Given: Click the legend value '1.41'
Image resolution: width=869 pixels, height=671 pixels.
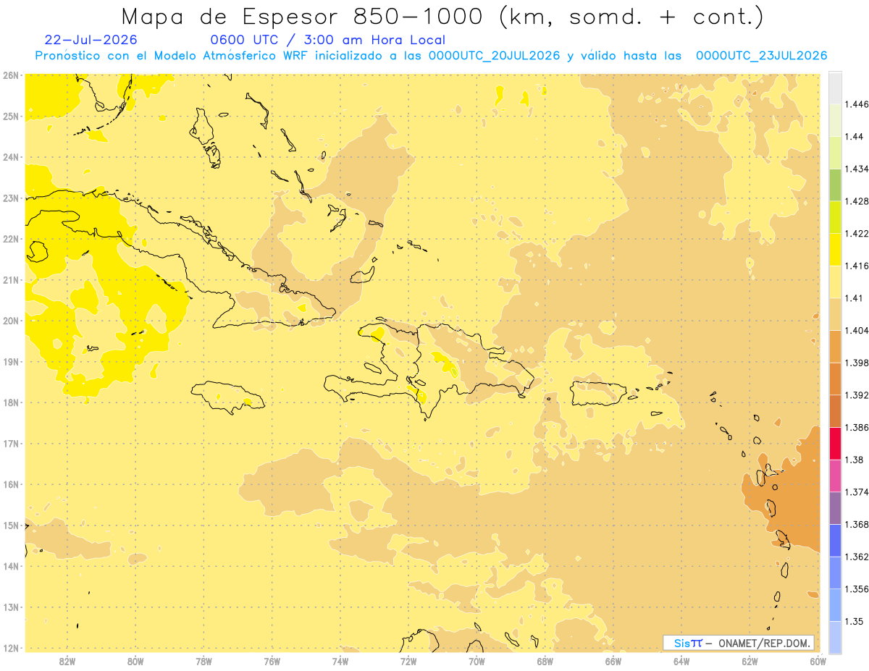Looking at the screenshot, I should (853, 298).
